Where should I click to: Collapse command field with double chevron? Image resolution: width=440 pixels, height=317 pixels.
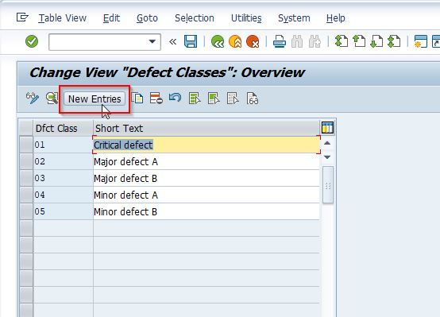[x=172, y=42]
